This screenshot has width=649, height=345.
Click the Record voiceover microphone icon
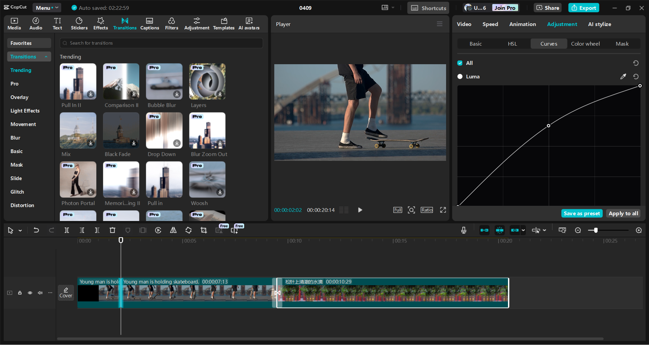tap(463, 230)
